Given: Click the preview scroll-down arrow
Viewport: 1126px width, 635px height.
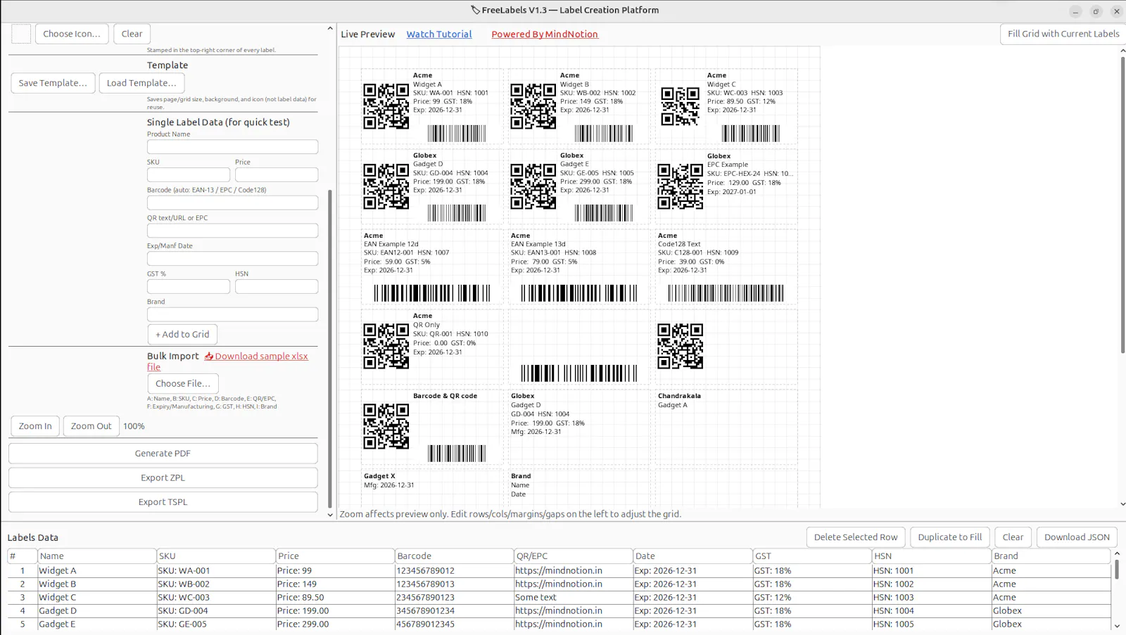Looking at the screenshot, I should click(1122, 504).
